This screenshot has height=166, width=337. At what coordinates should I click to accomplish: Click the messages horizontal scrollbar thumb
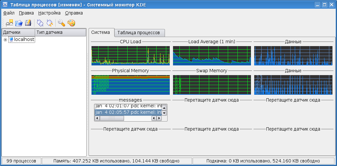click(x=112, y=118)
